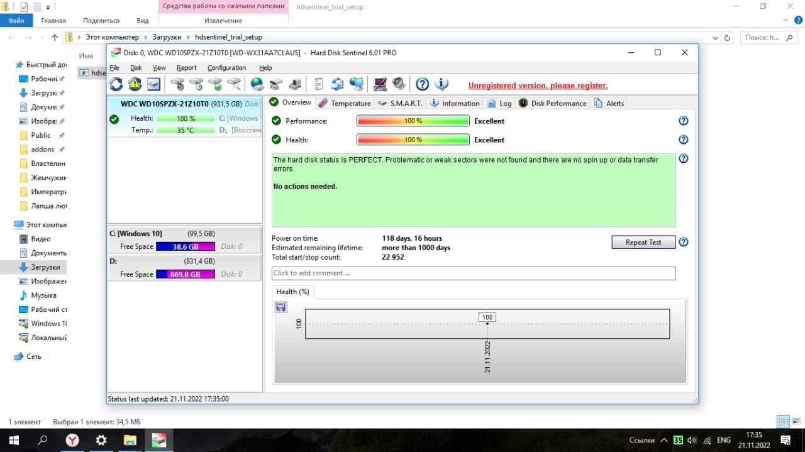This screenshot has height=452, width=805.
Task: Click the D: partition entry
Action: [185, 268]
